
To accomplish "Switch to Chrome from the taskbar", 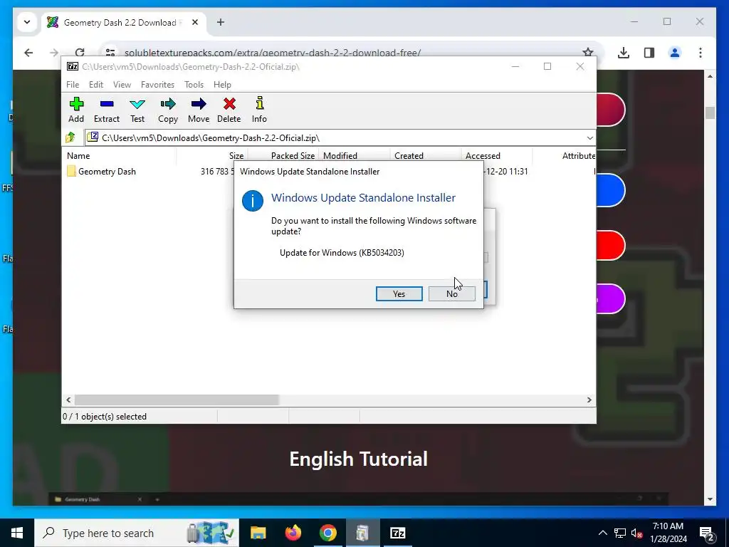I will click(327, 533).
